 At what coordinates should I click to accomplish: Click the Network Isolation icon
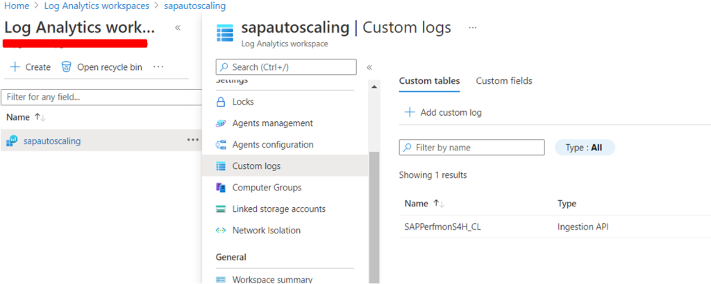coord(221,230)
